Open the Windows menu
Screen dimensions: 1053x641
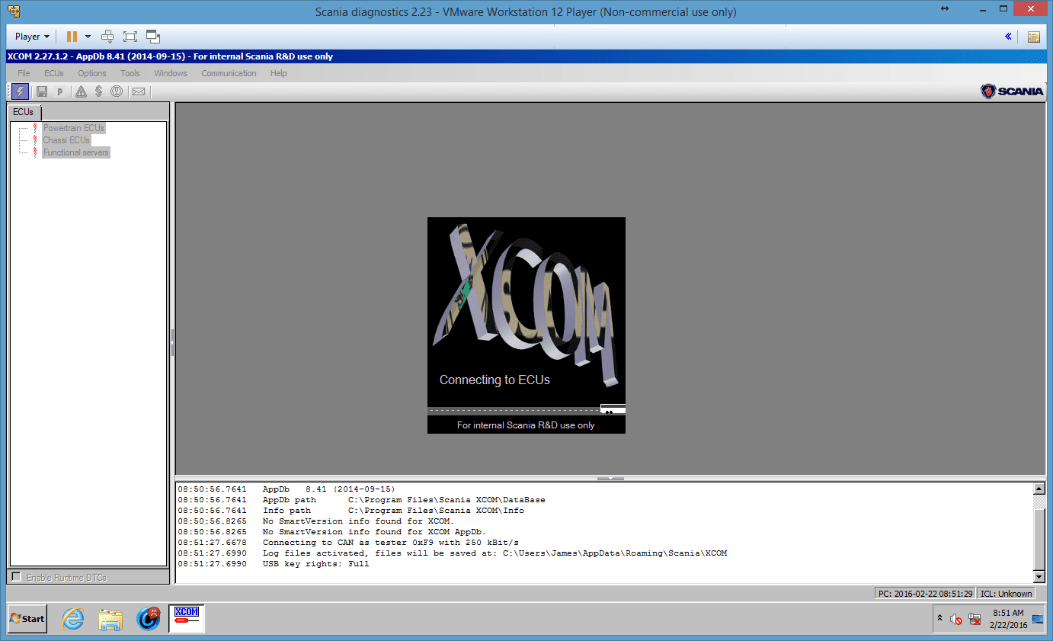pos(171,73)
